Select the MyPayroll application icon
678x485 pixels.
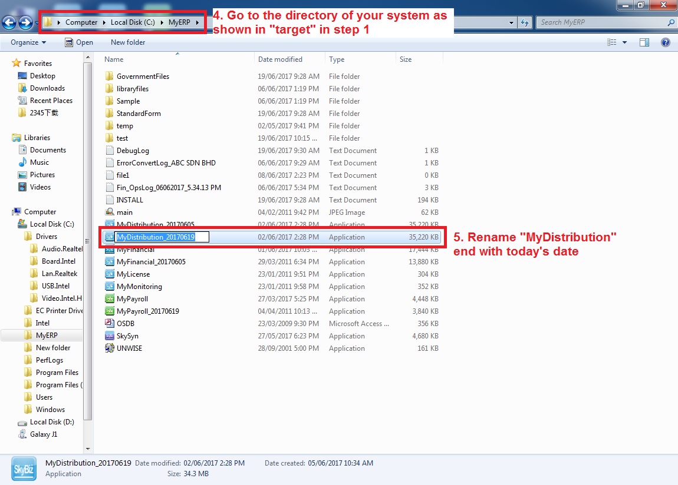tap(110, 299)
